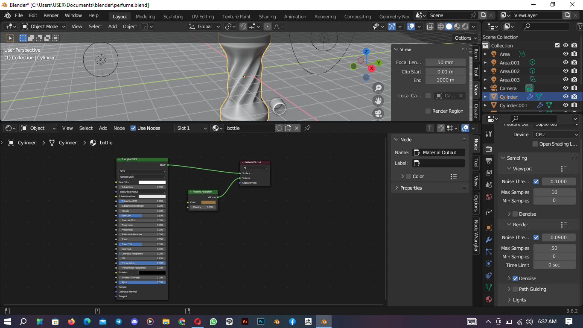This screenshot has height=328, width=583.
Task: Open the View Layer properties tab icon
Action: (489, 173)
